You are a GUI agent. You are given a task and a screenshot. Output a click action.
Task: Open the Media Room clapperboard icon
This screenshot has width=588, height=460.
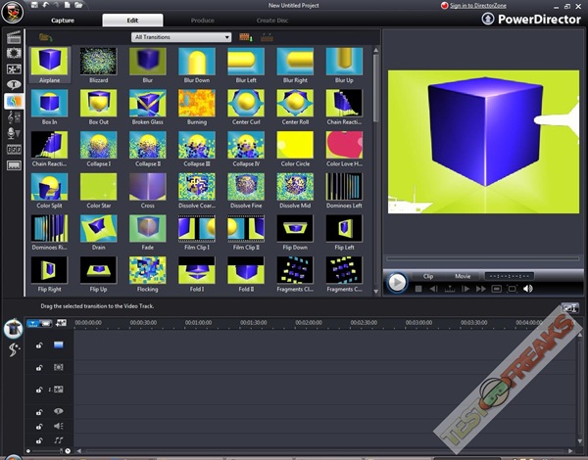(x=14, y=37)
